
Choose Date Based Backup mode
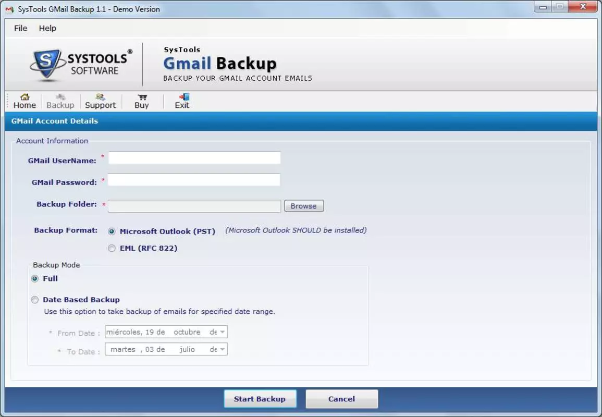(x=35, y=300)
